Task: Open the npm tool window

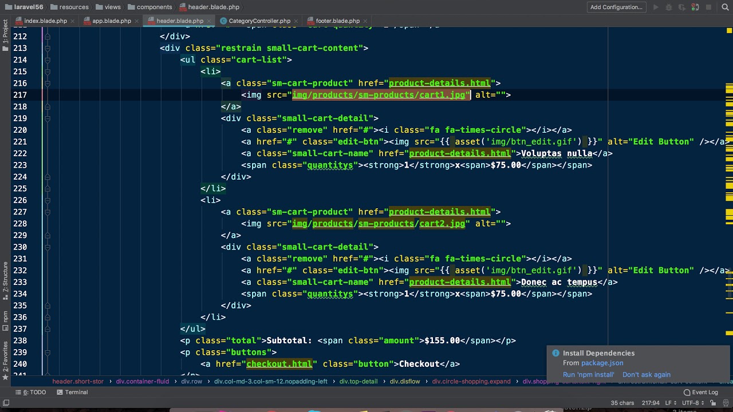Action: (5, 320)
